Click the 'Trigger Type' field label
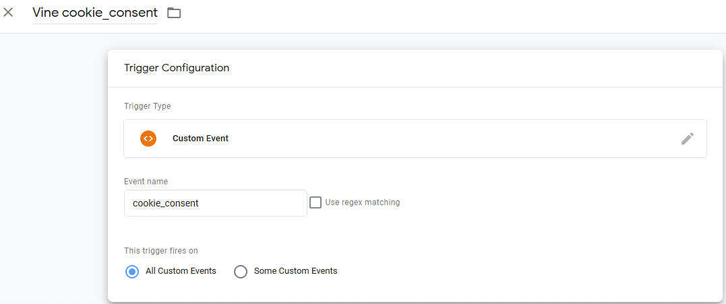The image size is (726, 304). (x=147, y=106)
